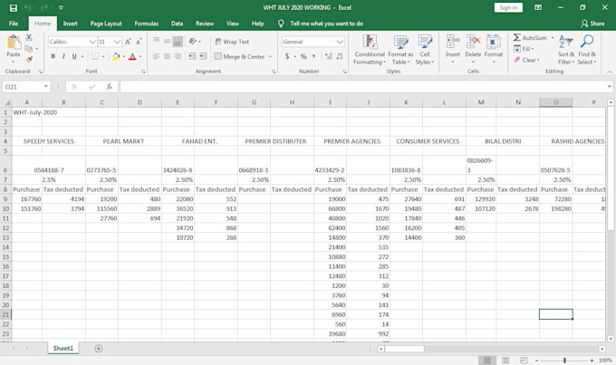Screen dimensions: 616x365
Task: Open the File tab
Action: tap(14, 24)
